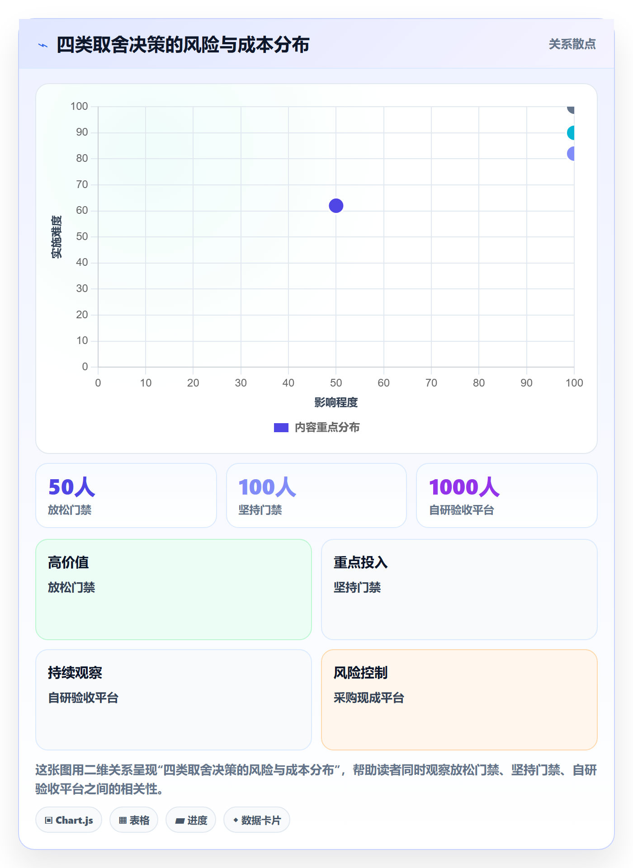Click the indigo legend color box
Screen dimensions: 633x868
tap(281, 427)
